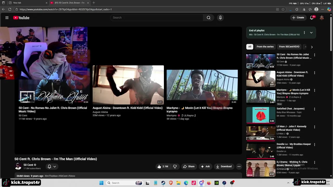The width and height of the screenshot is (333, 187).
Task: Open the Windows Start menu
Action: [101, 183]
